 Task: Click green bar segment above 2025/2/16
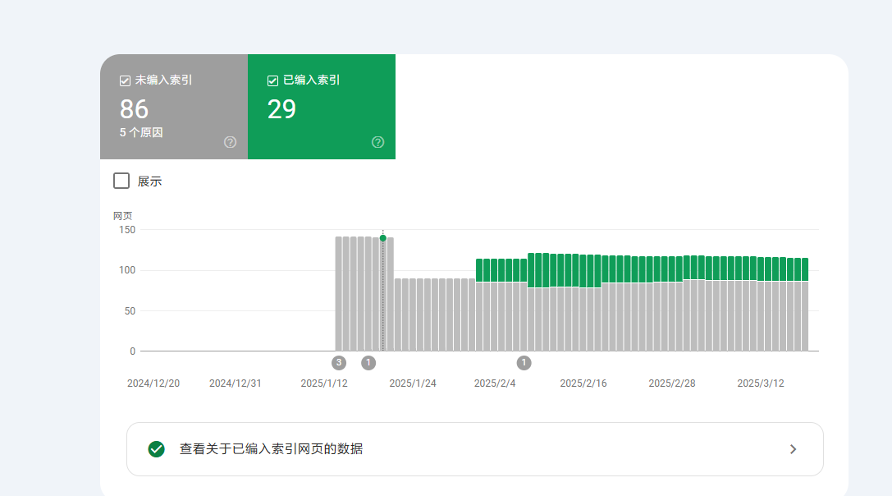[x=583, y=272]
